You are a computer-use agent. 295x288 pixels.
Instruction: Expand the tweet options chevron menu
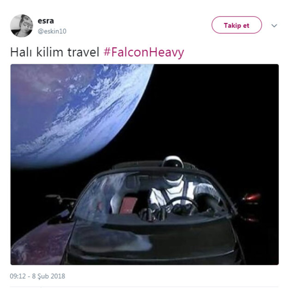pos(274,26)
